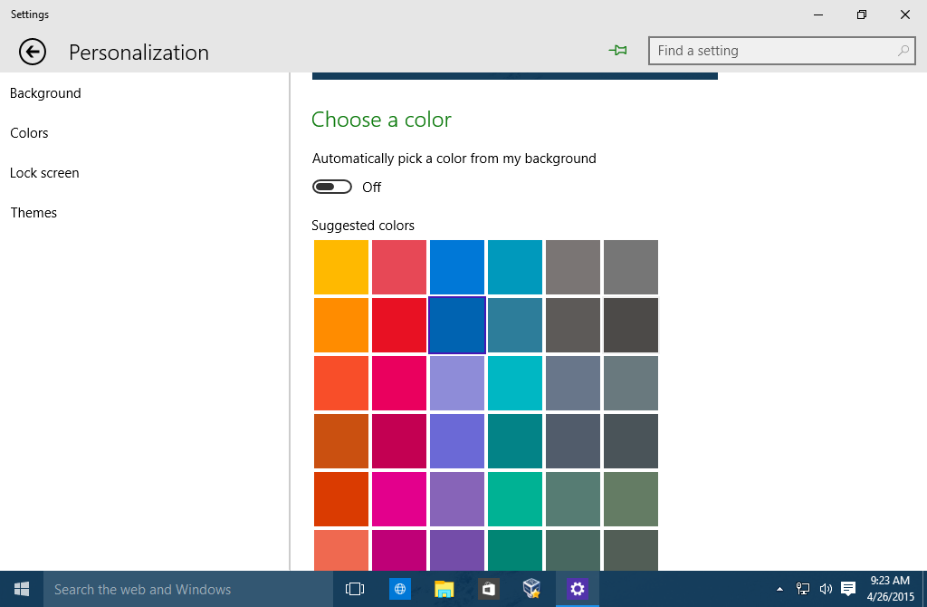Select Lock screen in sidebar
The height and width of the screenshot is (607, 927).
(44, 172)
